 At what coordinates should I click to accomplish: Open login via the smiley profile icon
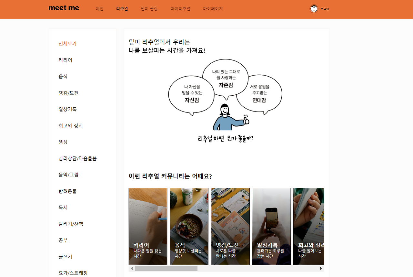[314, 9]
